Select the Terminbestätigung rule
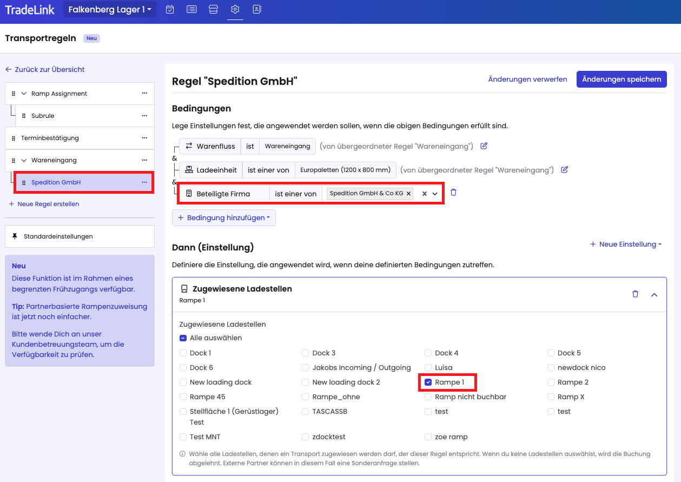The image size is (681, 482). click(x=50, y=138)
